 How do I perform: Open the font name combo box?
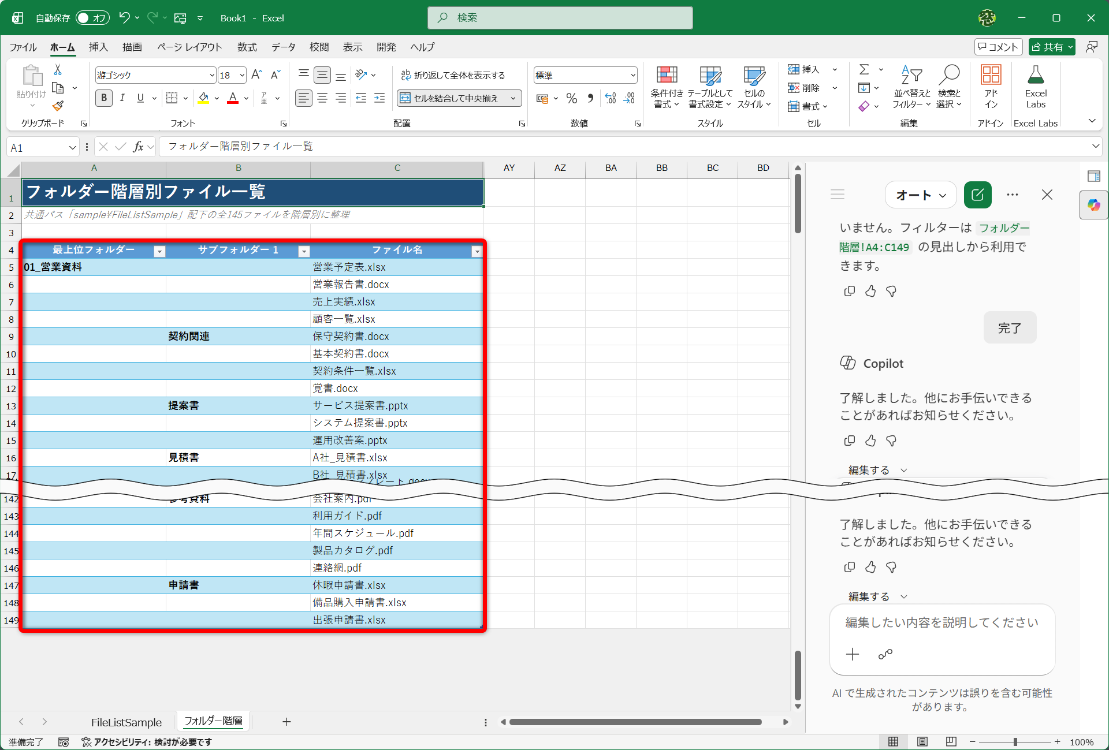[155, 75]
